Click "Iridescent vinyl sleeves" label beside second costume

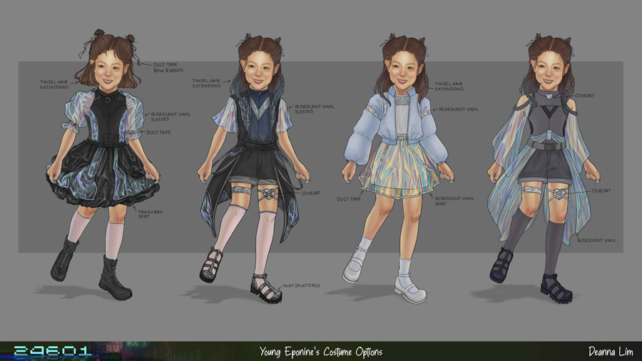(314, 109)
